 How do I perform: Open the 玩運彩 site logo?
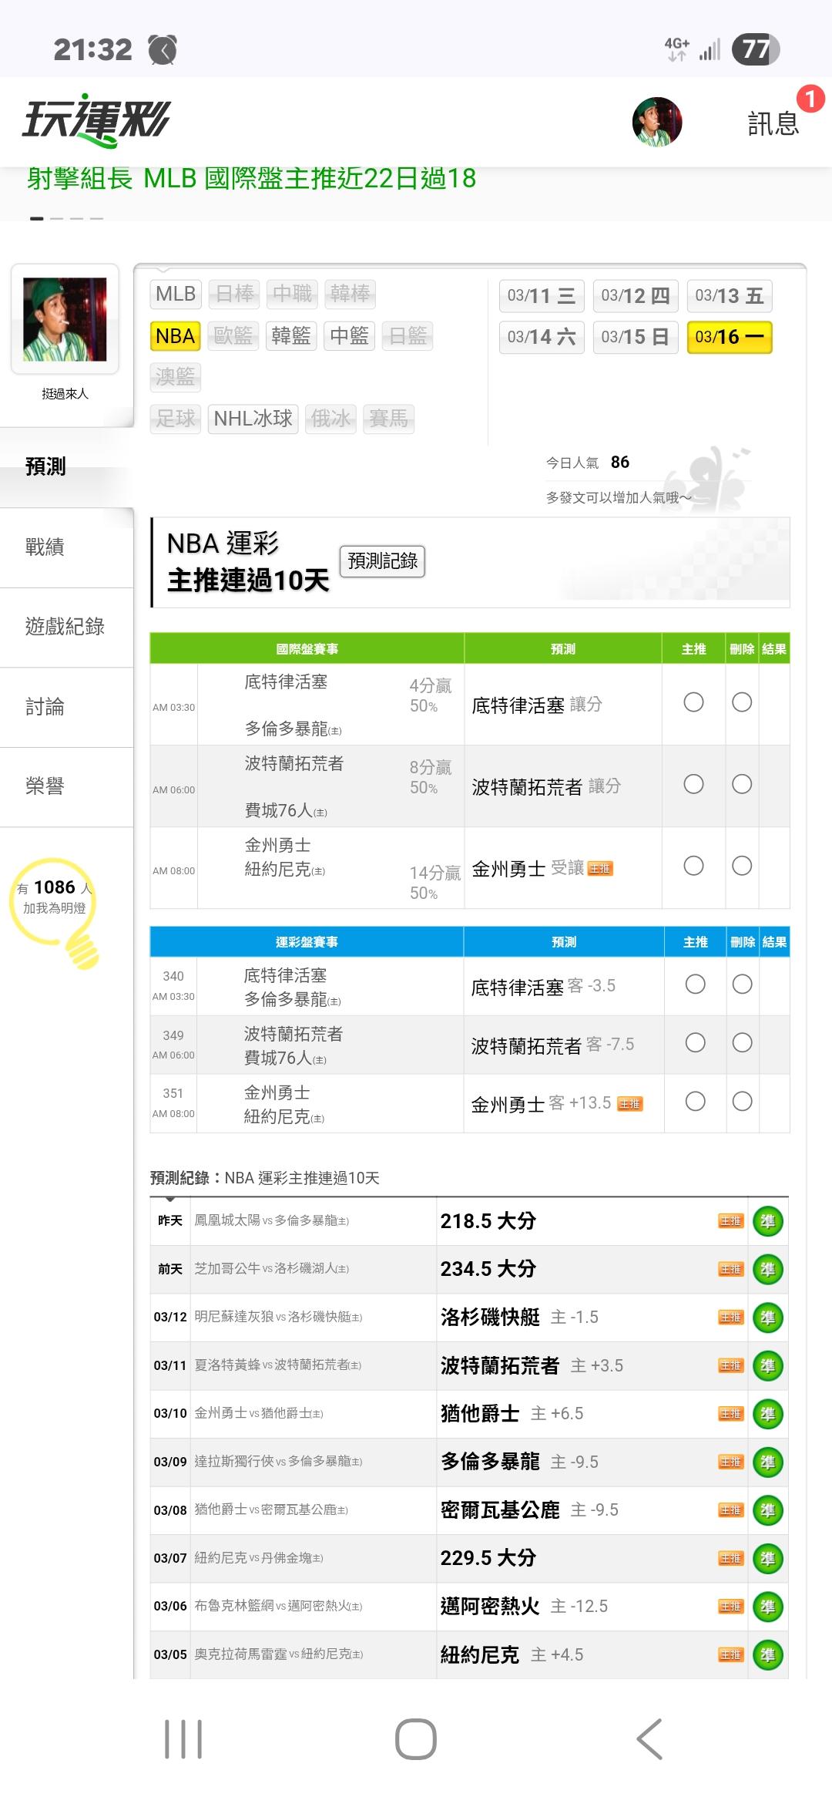click(x=96, y=121)
